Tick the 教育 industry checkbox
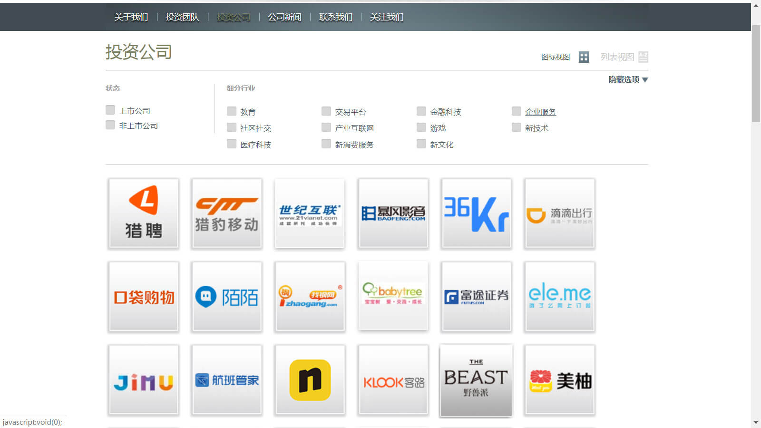Image resolution: width=761 pixels, height=428 pixels. (x=232, y=111)
